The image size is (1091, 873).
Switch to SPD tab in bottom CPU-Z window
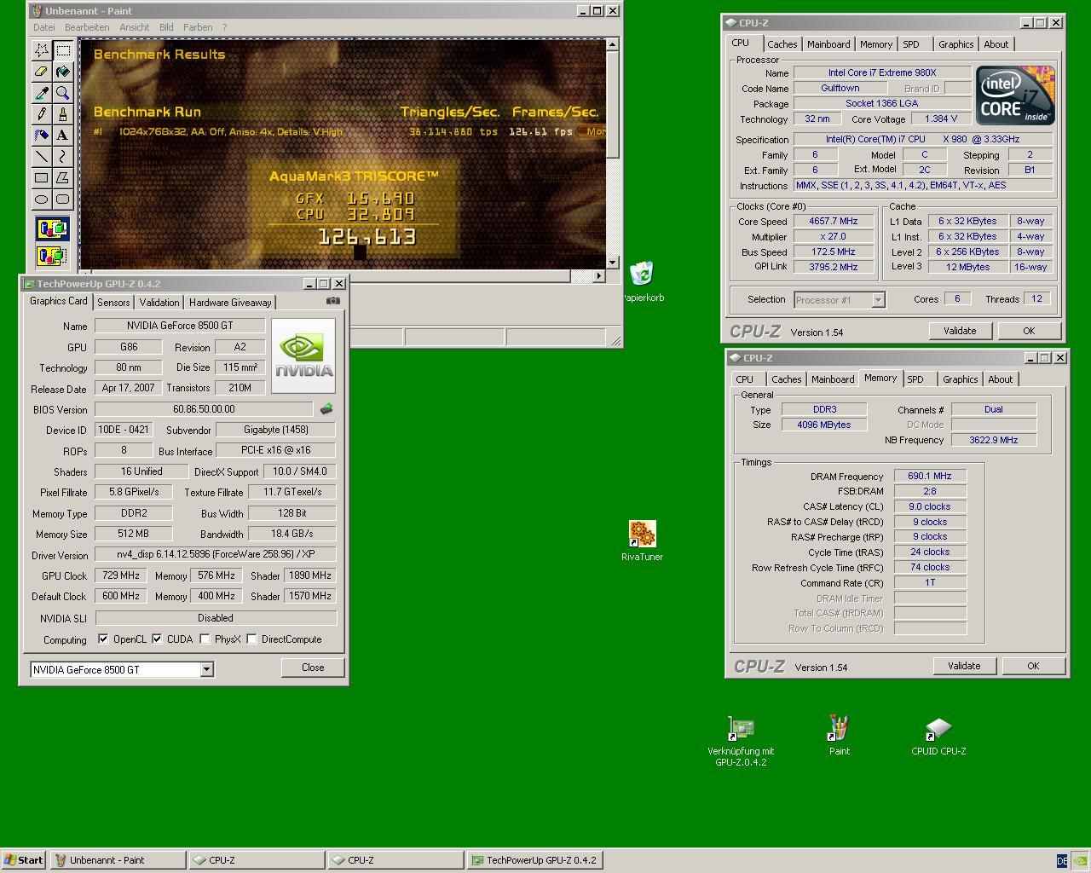coord(915,379)
